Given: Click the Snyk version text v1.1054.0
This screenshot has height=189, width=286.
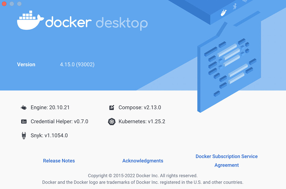Looking at the screenshot, I should point(49,135).
